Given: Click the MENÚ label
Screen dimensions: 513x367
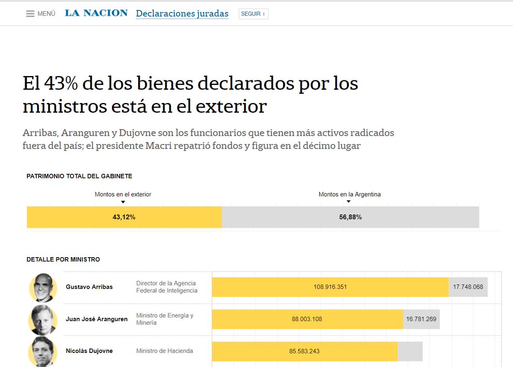Looking at the screenshot, I should [46, 14].
